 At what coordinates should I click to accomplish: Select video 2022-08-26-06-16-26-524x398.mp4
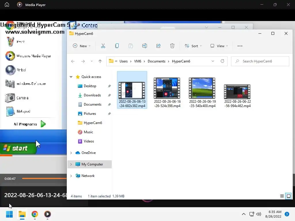click(x=167, y=92)
